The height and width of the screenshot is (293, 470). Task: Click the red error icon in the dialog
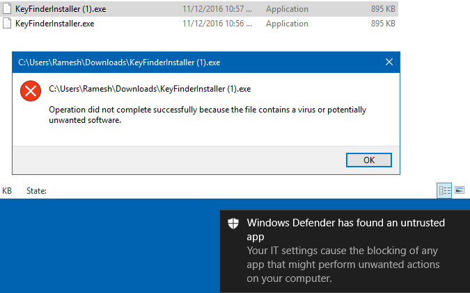coord(29,91)
